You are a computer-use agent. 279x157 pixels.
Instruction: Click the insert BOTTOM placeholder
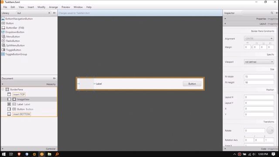[x=21, y=114]
